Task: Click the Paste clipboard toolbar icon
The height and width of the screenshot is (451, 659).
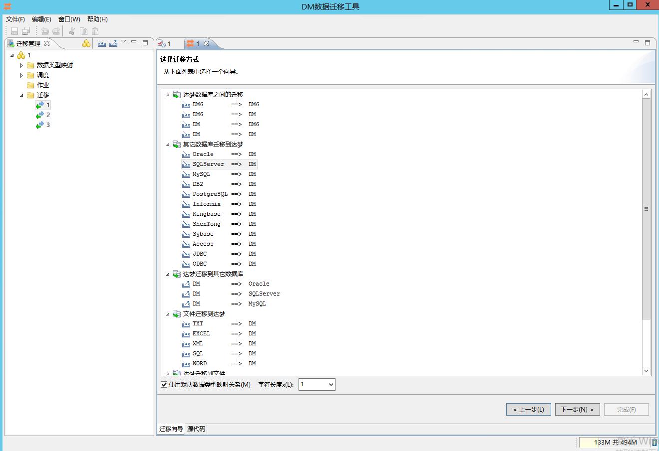Action: [x=95, y=31]
